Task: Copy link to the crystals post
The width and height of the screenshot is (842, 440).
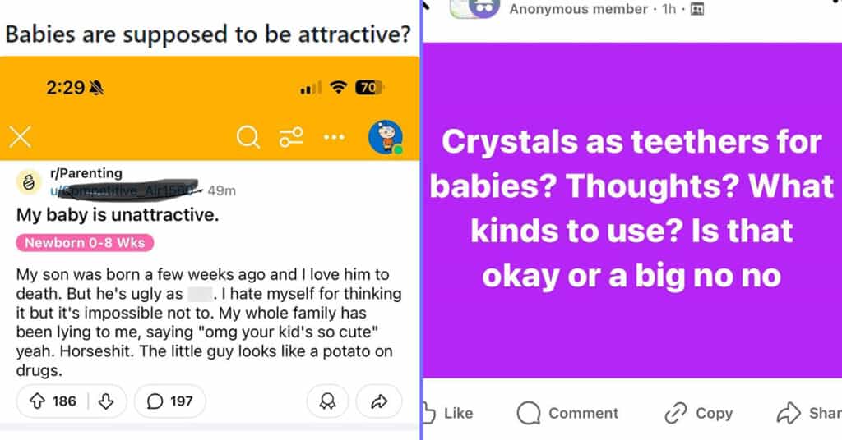Action: [x=699, y=413]
